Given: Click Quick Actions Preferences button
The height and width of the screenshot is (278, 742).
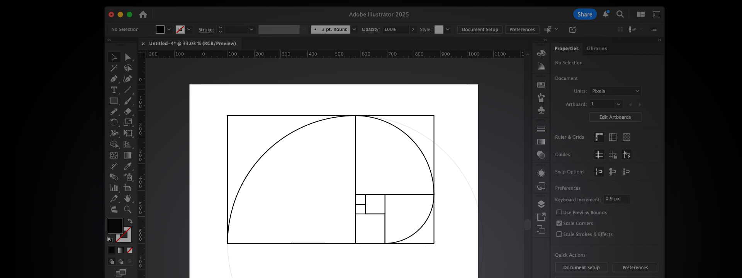Looking at the screenshot, I should [635, 268].
